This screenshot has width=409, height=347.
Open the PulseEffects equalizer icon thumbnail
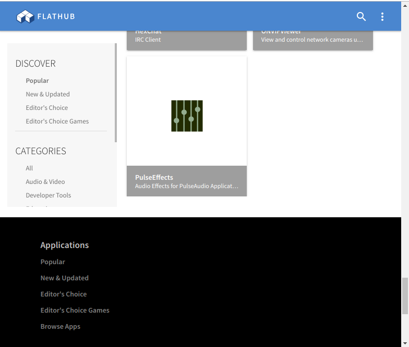[x=187, y=116]
